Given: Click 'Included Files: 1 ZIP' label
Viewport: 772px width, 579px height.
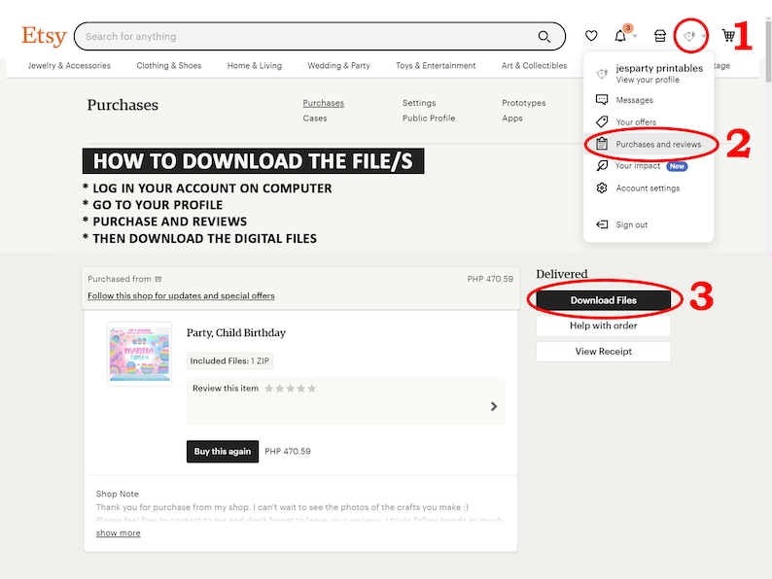Looking at the screenshot, I should point(229,360).
